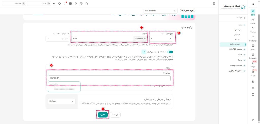260x124 pixels.
Task: Click the IP address field 192.168.1.1
Action: (109, 78)
